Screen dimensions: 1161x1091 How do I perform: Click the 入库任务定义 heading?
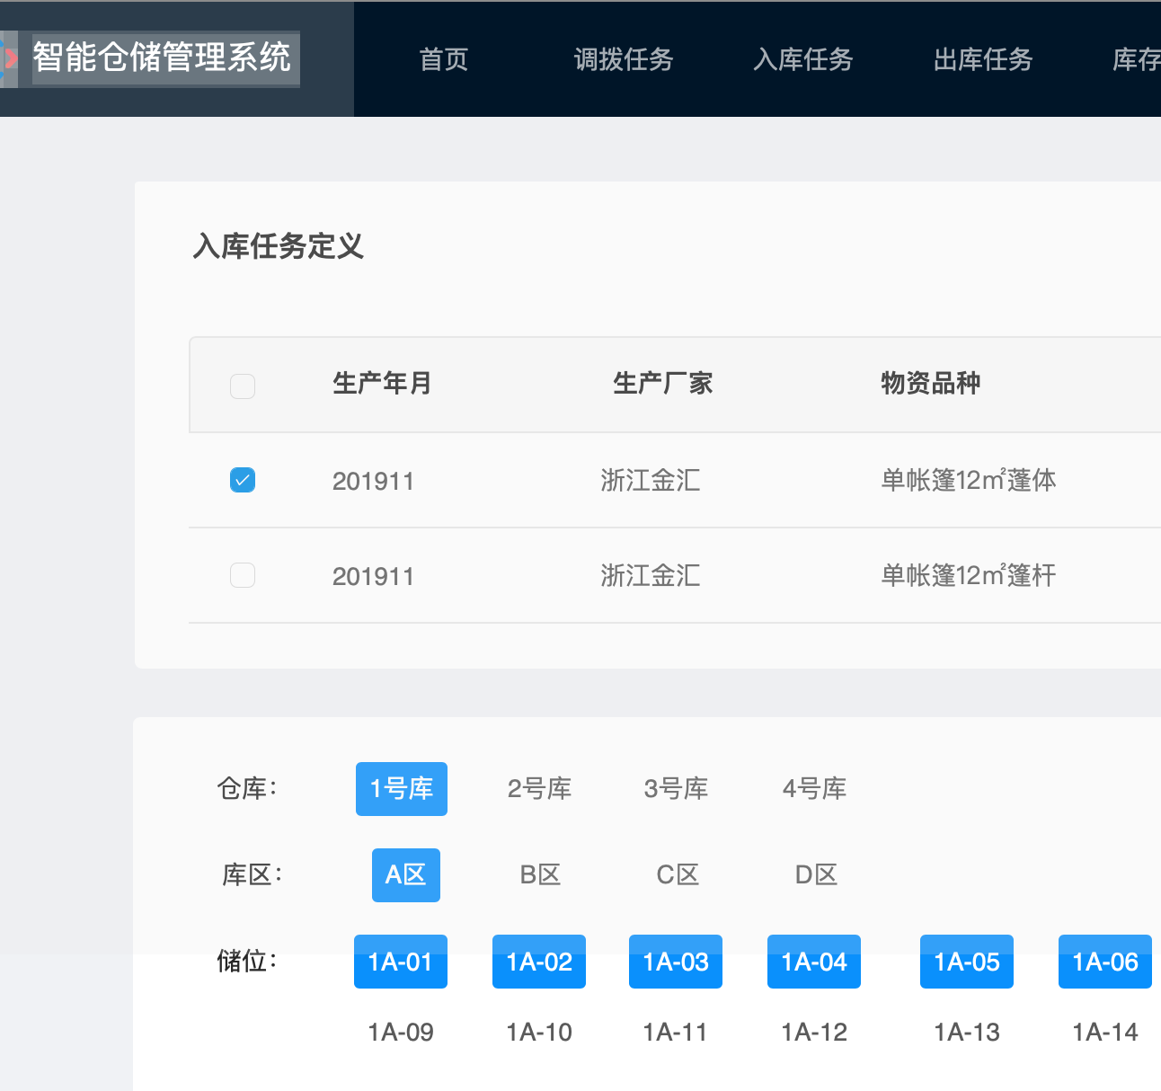[279, 246]
